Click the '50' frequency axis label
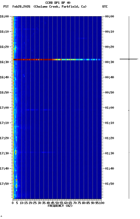The image size is (140, 219). [x=57, y=203]
